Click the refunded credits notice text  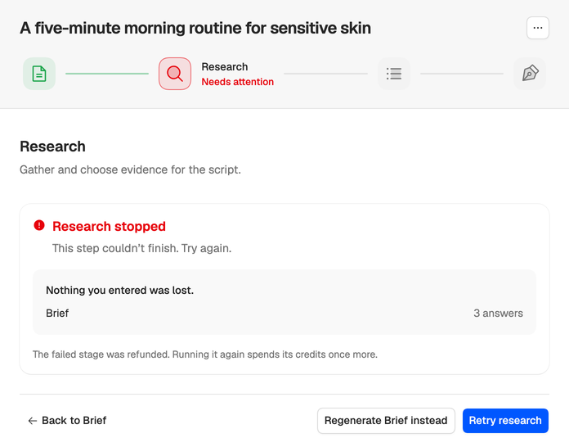point(205,354)
